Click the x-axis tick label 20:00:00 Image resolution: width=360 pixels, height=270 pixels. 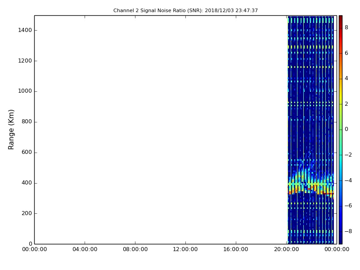point(286,249)
